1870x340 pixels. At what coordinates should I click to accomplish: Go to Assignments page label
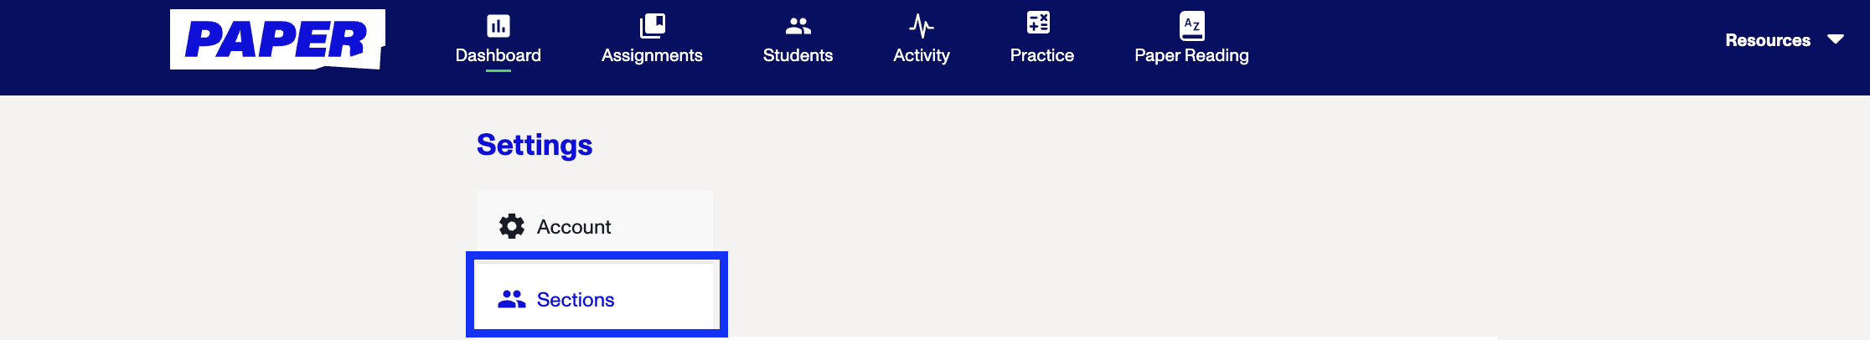pyautogui.click(x=652, y=56)
